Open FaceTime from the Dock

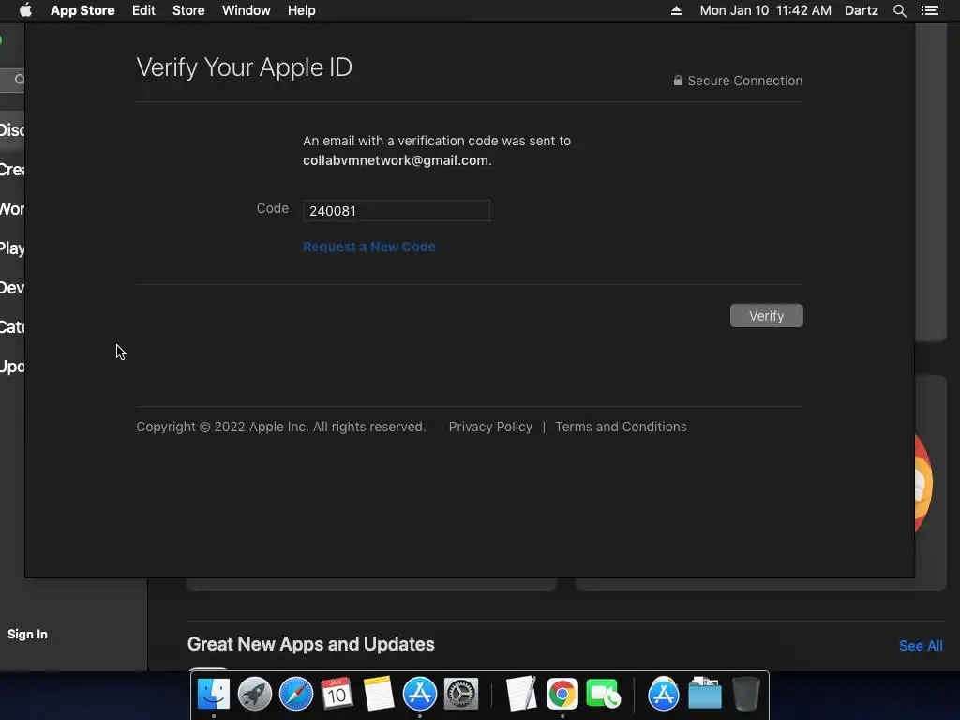603,695
